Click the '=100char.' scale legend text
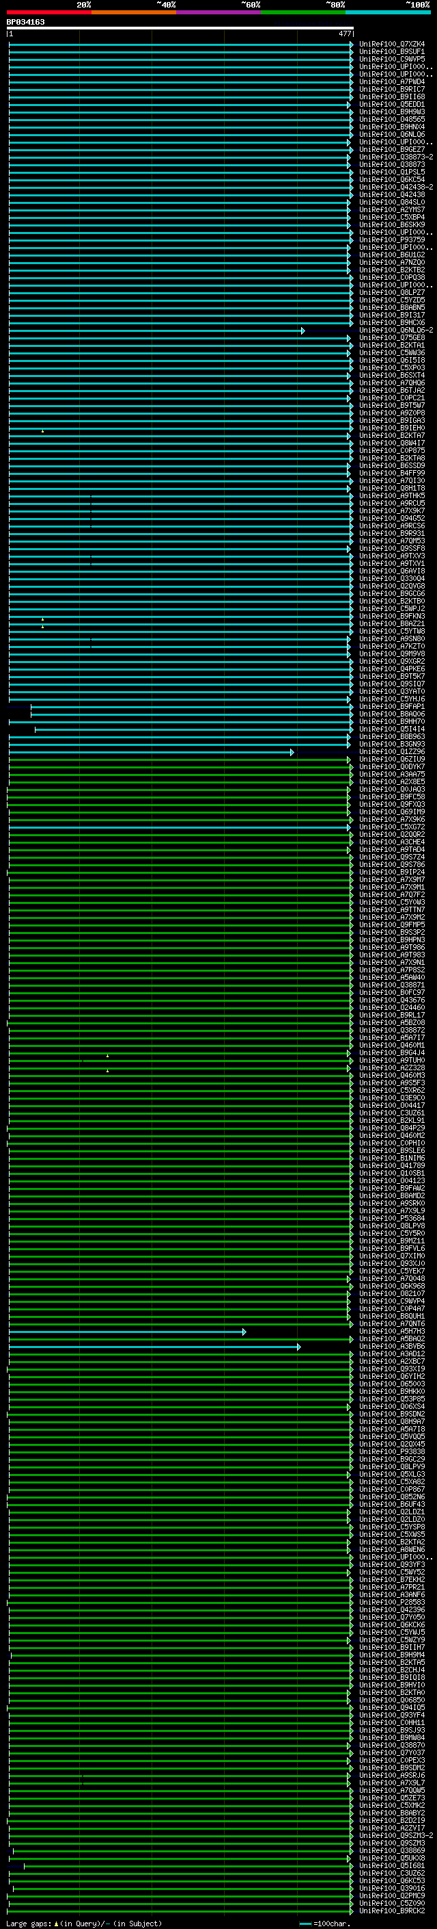This screenshot has height=1929, width=437. click(332, 1923)
